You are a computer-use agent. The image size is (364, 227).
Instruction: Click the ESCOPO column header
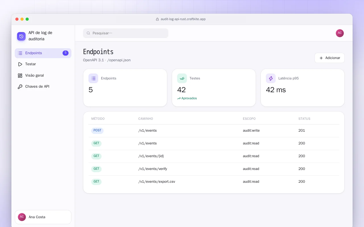249,119
